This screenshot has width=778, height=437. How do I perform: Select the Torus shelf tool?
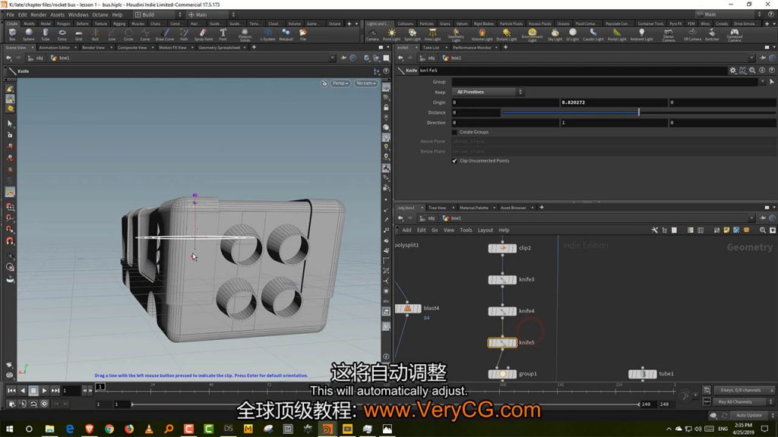tap(62, 34)
